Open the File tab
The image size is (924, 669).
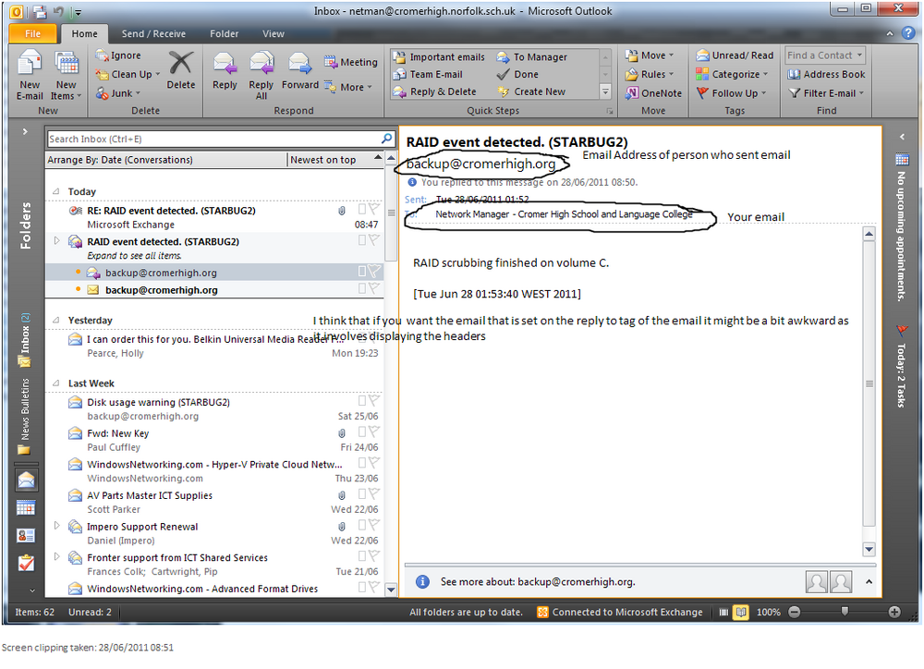(x=33, y=33)
